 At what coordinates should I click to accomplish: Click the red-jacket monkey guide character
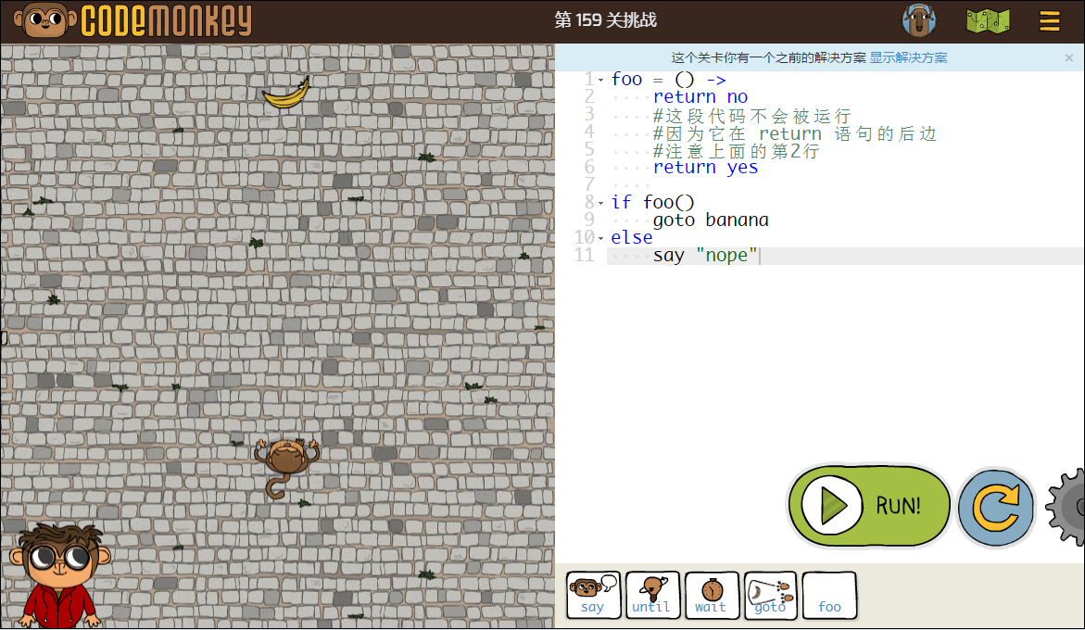[x=59, y=575]
